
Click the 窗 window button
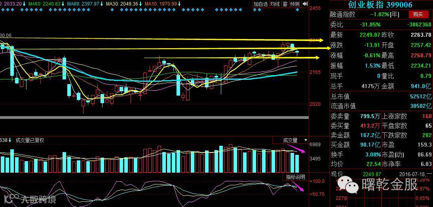285,4
